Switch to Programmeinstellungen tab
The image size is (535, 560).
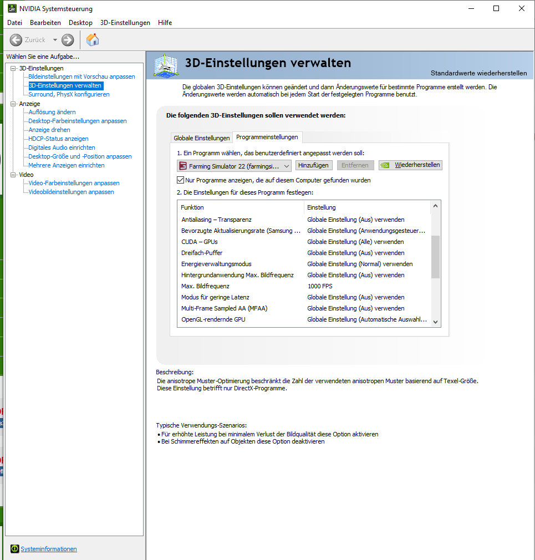pyautogui.click(x=267, y=137)
